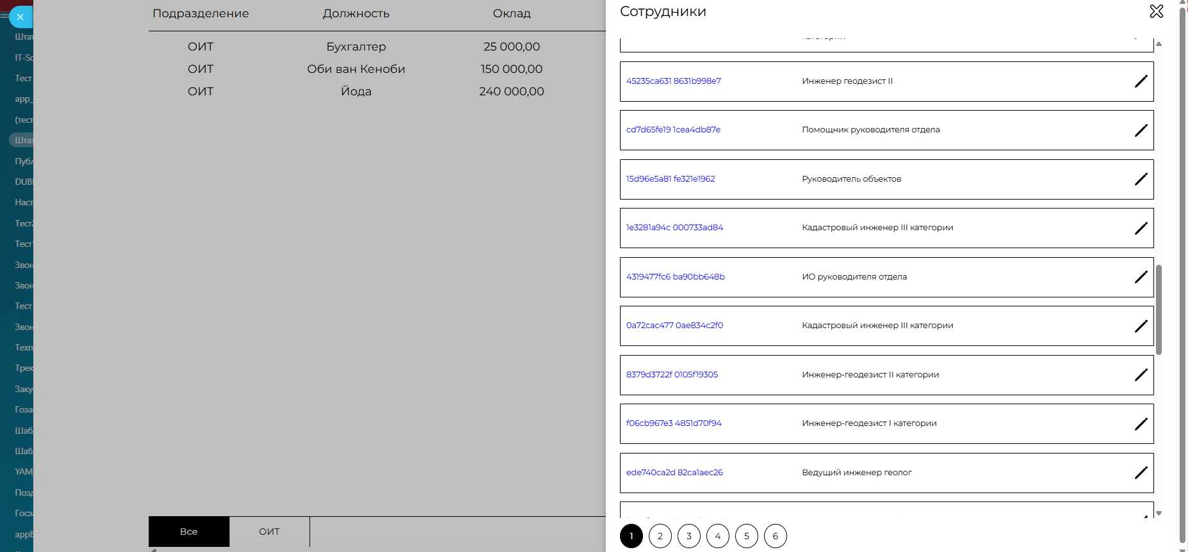The image size is (1188, 552).
Task: Go to page 2 of employees
Action: click(660, 536)
